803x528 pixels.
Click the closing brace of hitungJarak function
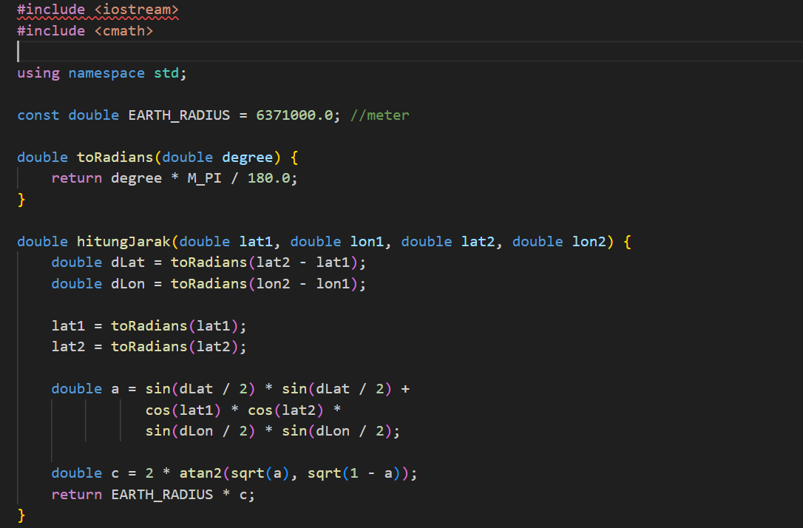click(x=21, y=515)
